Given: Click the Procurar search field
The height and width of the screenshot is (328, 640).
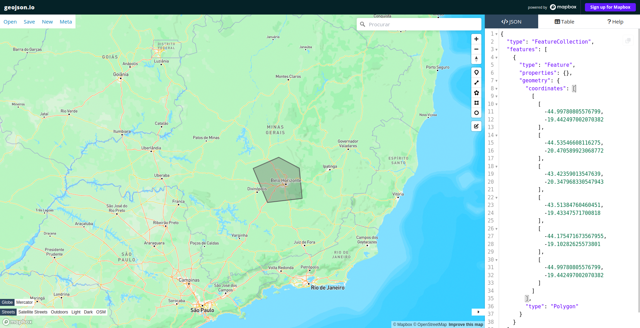Looking at the screenshot, I should pyautogui.click(x=419, y=24).
